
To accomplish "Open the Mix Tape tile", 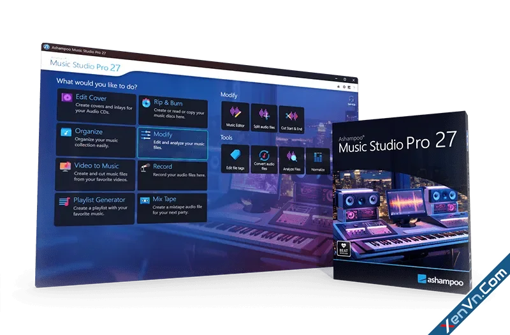I will [x=172, y=208].
